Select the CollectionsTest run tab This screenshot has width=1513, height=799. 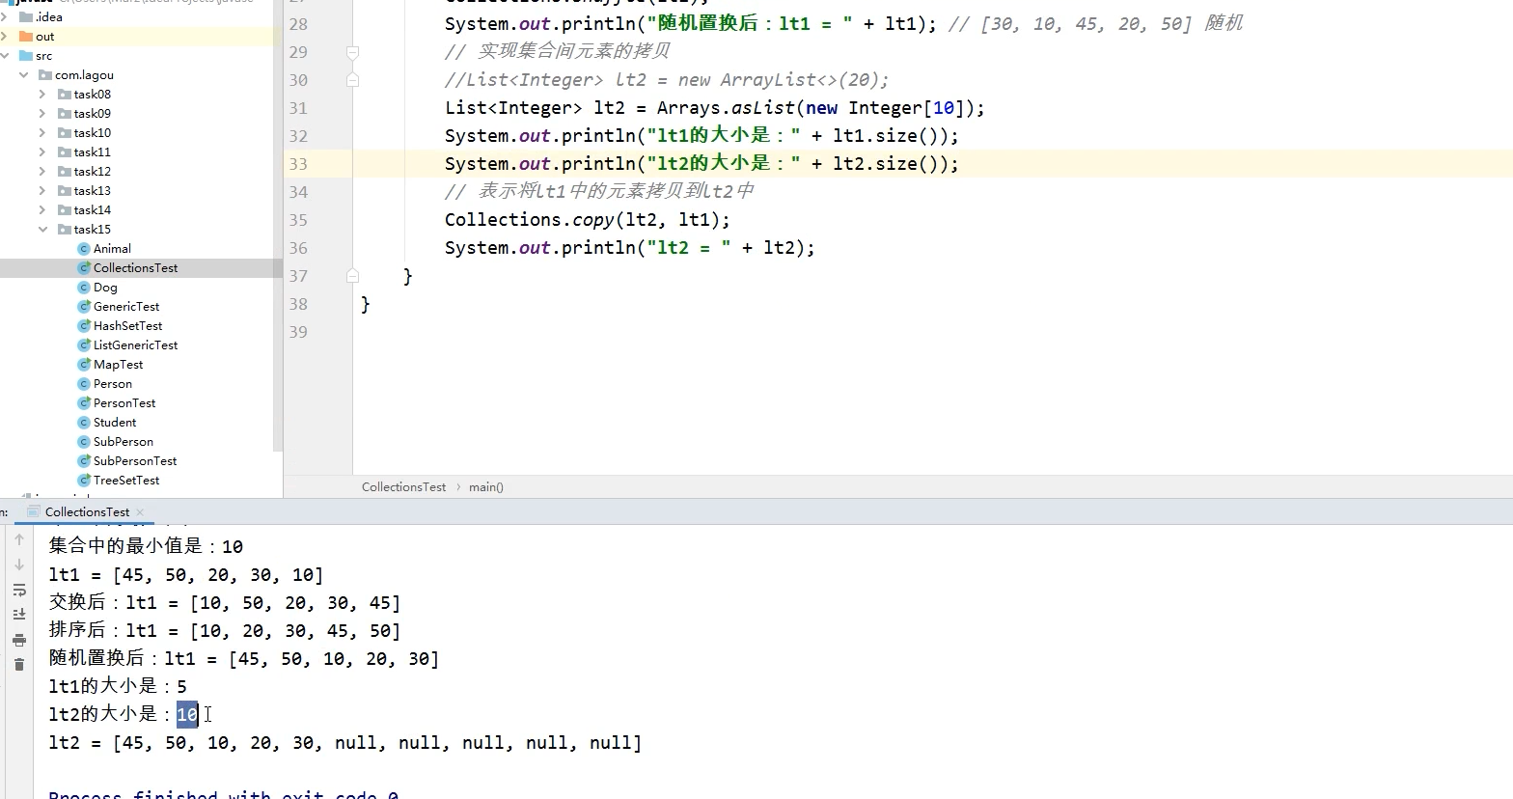tap(86, 512)
